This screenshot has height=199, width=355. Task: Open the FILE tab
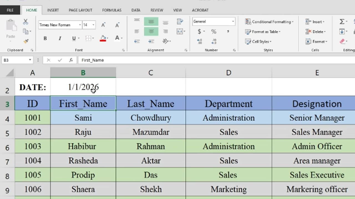[x=10, y=10]
